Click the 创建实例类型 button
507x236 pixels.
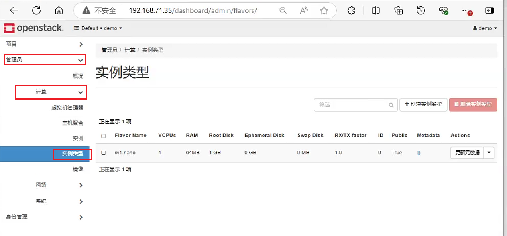(423, 104)
